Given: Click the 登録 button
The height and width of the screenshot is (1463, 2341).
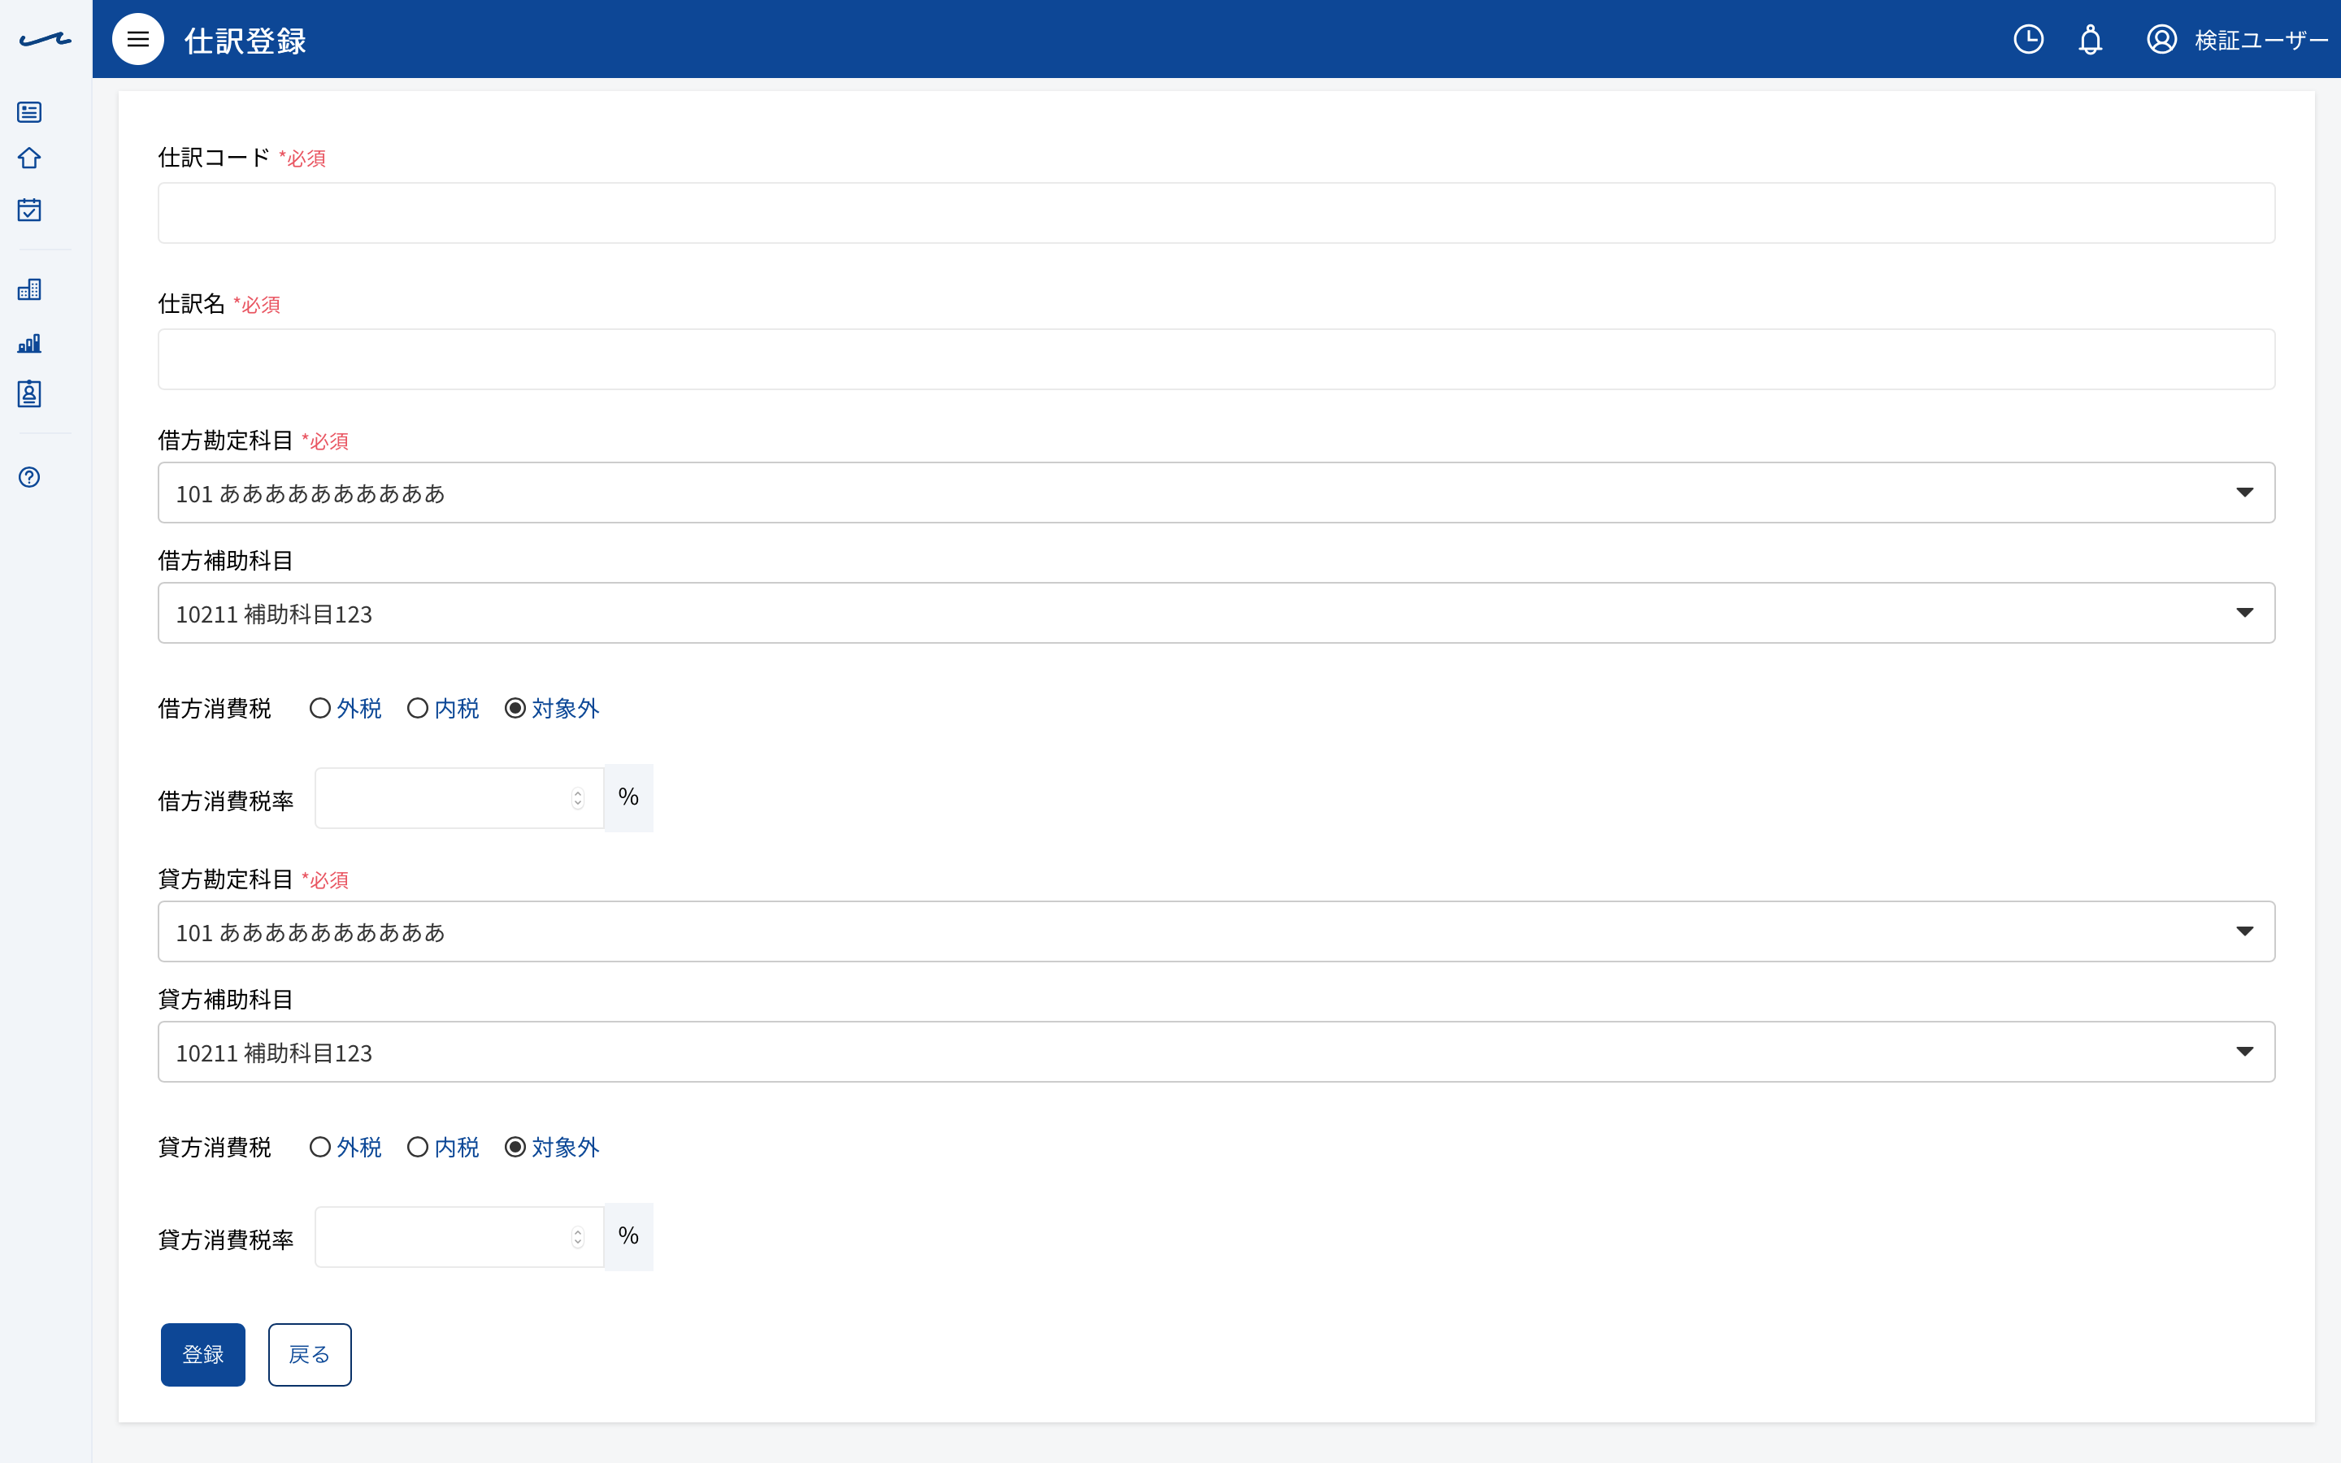Looking at the screenshot, I should click(203, 1355).
